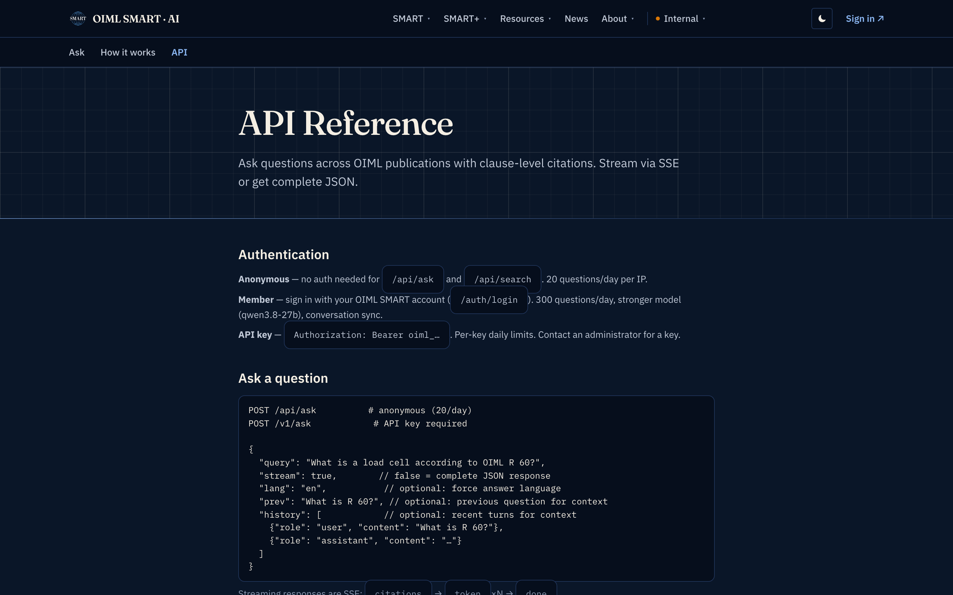Image resolution: width=953 pixels, height=595 pixels.
Task: Select the API tab
Action: [x=179, y=52]
